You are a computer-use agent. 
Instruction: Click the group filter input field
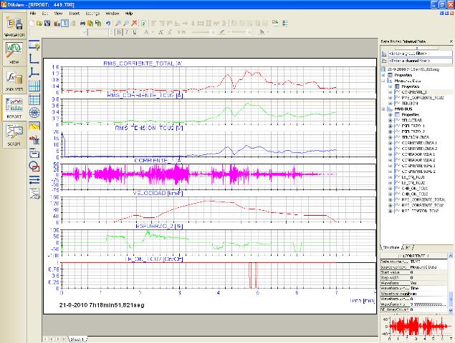click(420, 54)
